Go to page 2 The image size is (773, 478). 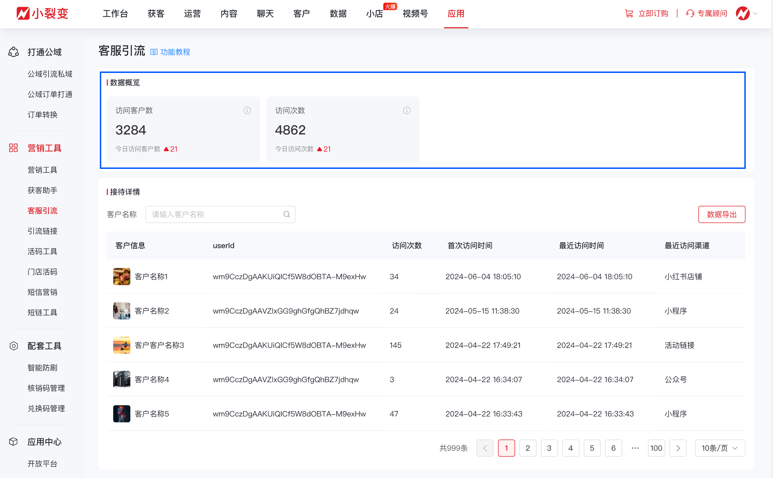(x=528, y=448)
